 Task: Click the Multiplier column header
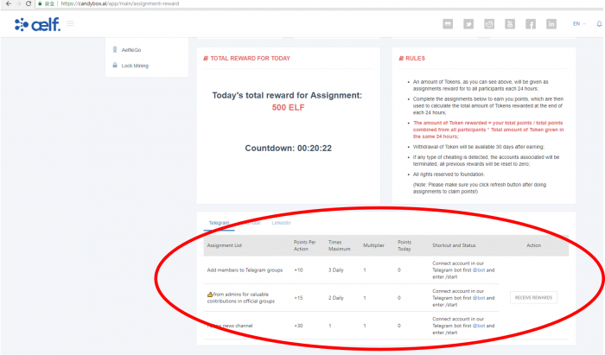pos(373,245)
